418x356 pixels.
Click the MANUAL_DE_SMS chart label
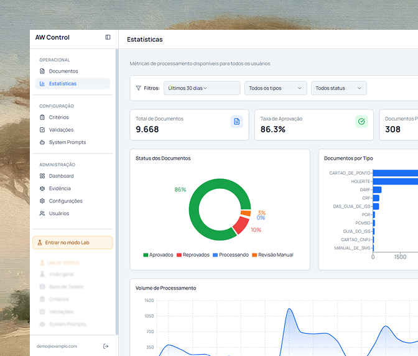point(352,248)
